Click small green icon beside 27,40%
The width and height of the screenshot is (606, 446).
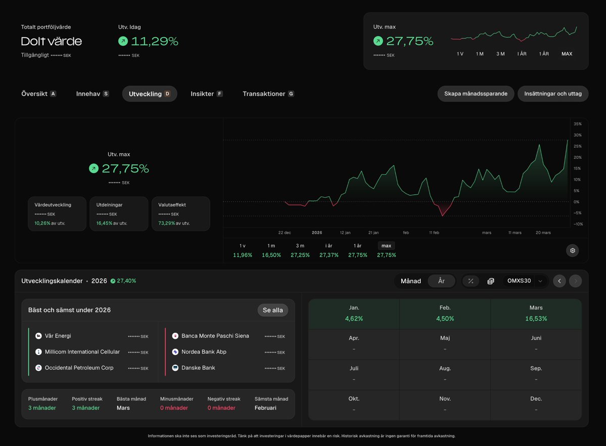coord(113,281)
